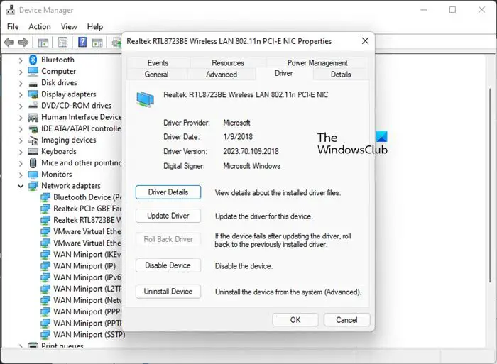The image size is (497, 364).
Task: Click the Realtek PCIe GBE adapter icon
Action: click(45, 209)
